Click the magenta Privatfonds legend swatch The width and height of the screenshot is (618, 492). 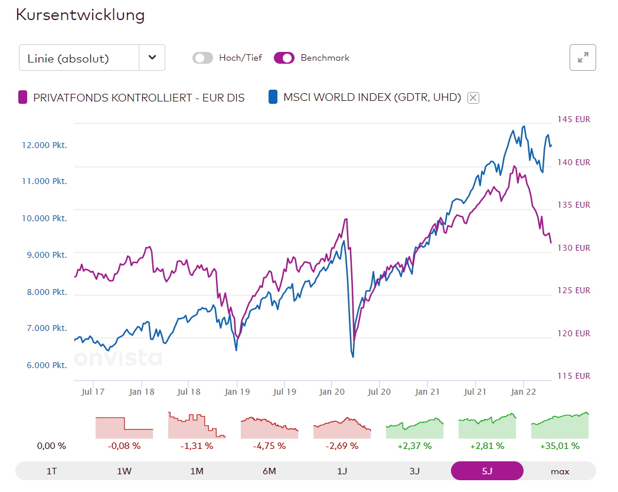point(23,97)
